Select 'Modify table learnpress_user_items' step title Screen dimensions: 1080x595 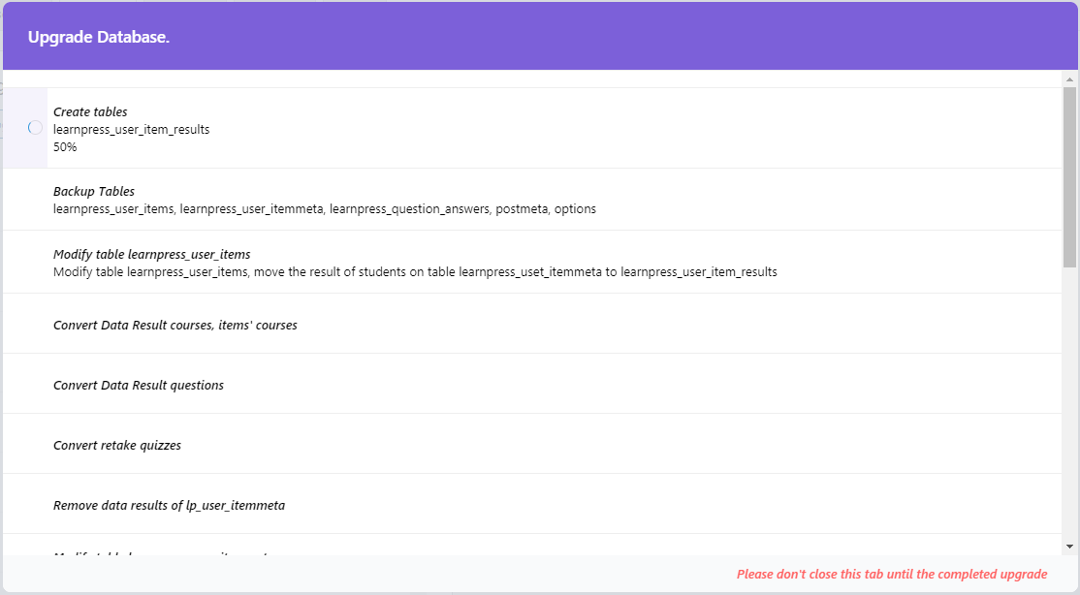coord(151,255)
